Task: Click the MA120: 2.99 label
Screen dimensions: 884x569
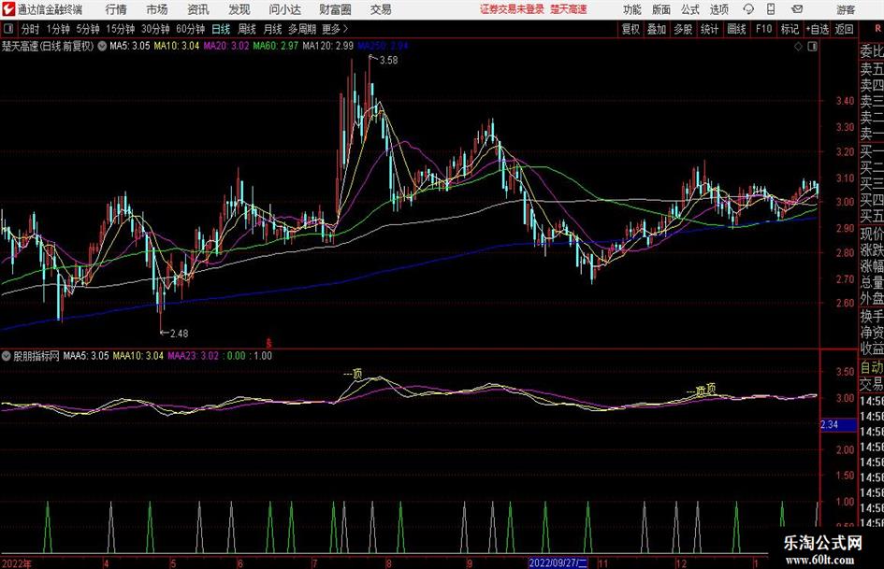Action: coord(328,46)
